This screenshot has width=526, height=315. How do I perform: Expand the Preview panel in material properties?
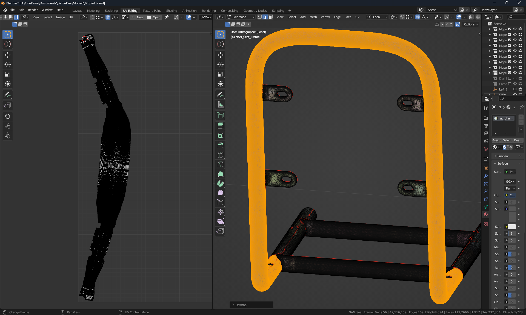503,156
